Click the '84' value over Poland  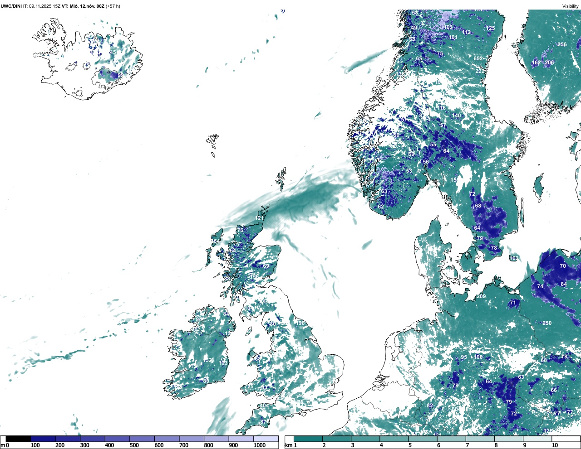pyautogui.click(x=564, y=284)
